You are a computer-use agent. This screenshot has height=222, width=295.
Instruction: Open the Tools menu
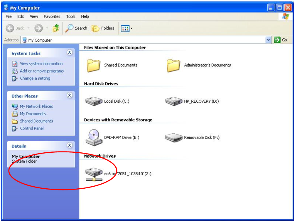click(x=71, y=17)
